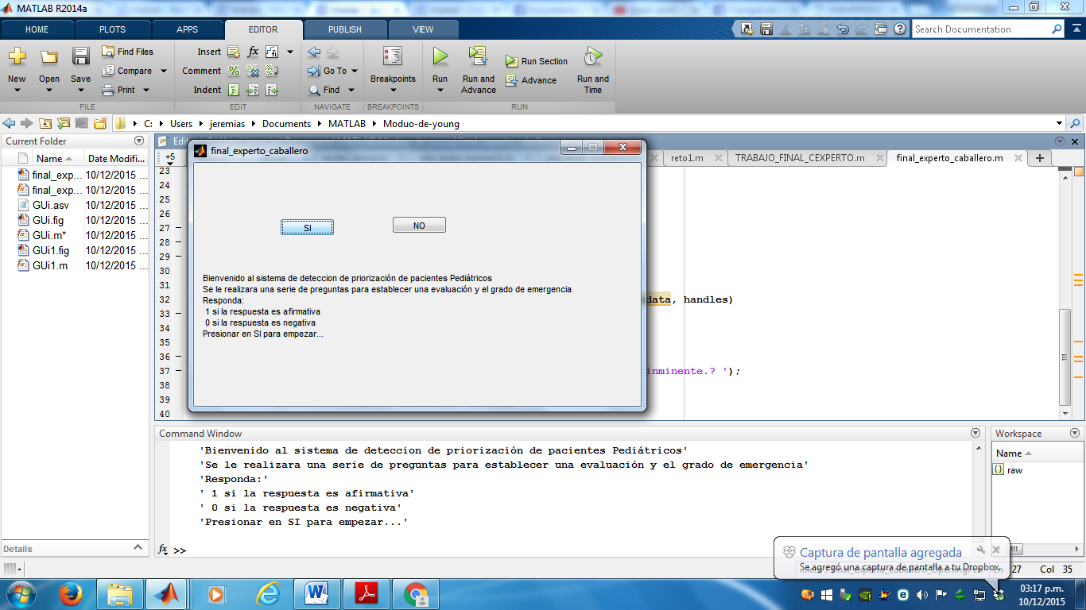
Task: Open the HOME ribbon tab
Action: (x=37, y=29)
